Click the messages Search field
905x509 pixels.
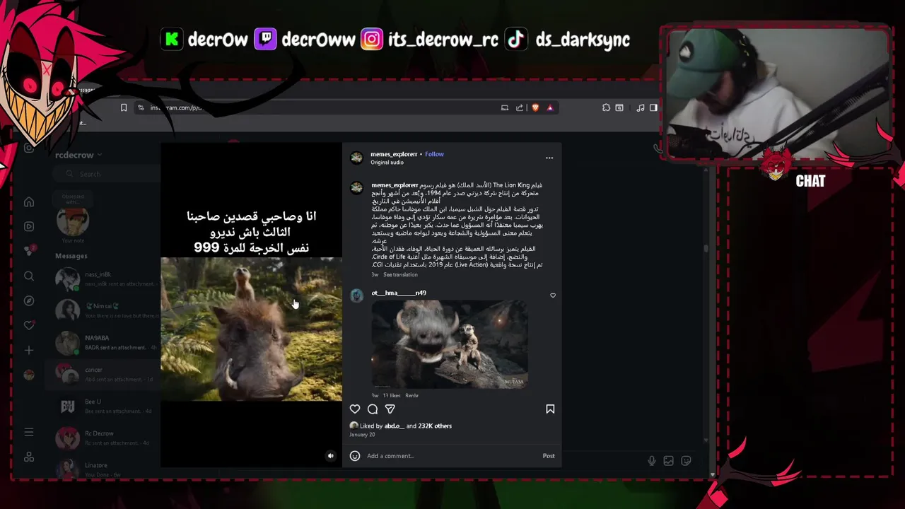click(108, 174)
